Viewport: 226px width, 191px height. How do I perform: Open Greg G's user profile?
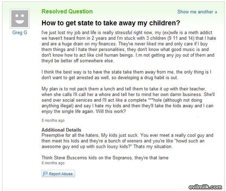[x=20, y=32]
